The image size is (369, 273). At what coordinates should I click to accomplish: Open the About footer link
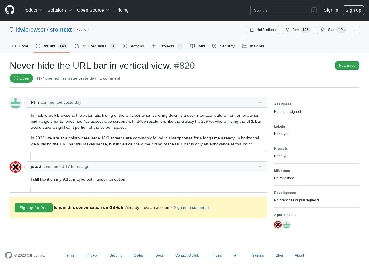(x=299, y=255)
